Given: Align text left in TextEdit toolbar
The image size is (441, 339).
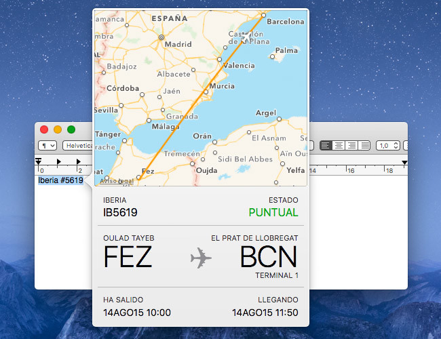Looking at the screenshot, I should (x=326, y=145).
